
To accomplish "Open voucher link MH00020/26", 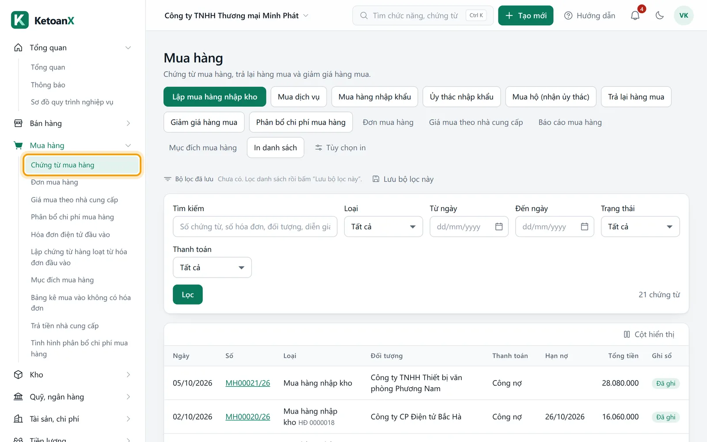I will [248, 417].
